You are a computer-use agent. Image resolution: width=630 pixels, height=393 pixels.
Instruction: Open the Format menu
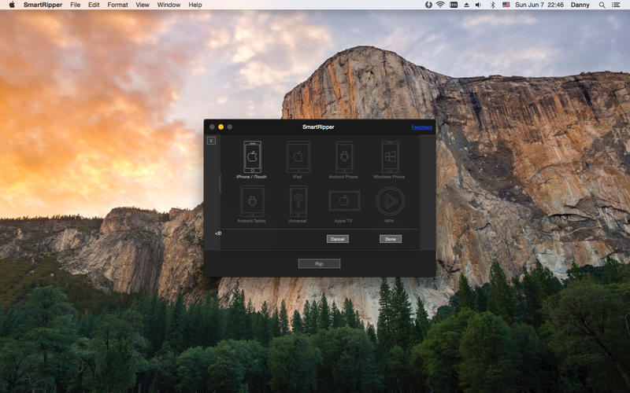(117, 5)
